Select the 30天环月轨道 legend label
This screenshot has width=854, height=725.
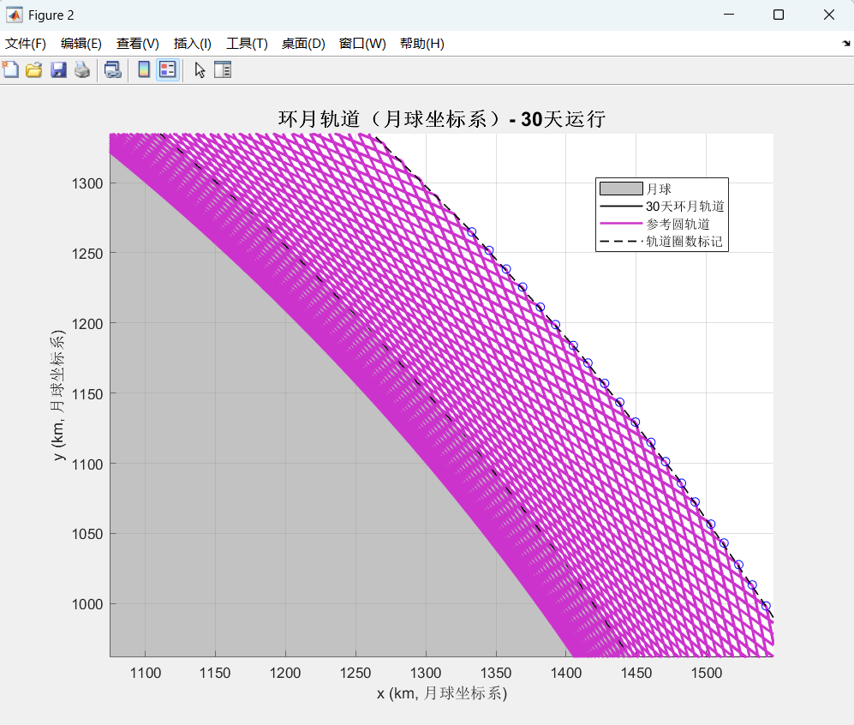[x=685, y=206]
